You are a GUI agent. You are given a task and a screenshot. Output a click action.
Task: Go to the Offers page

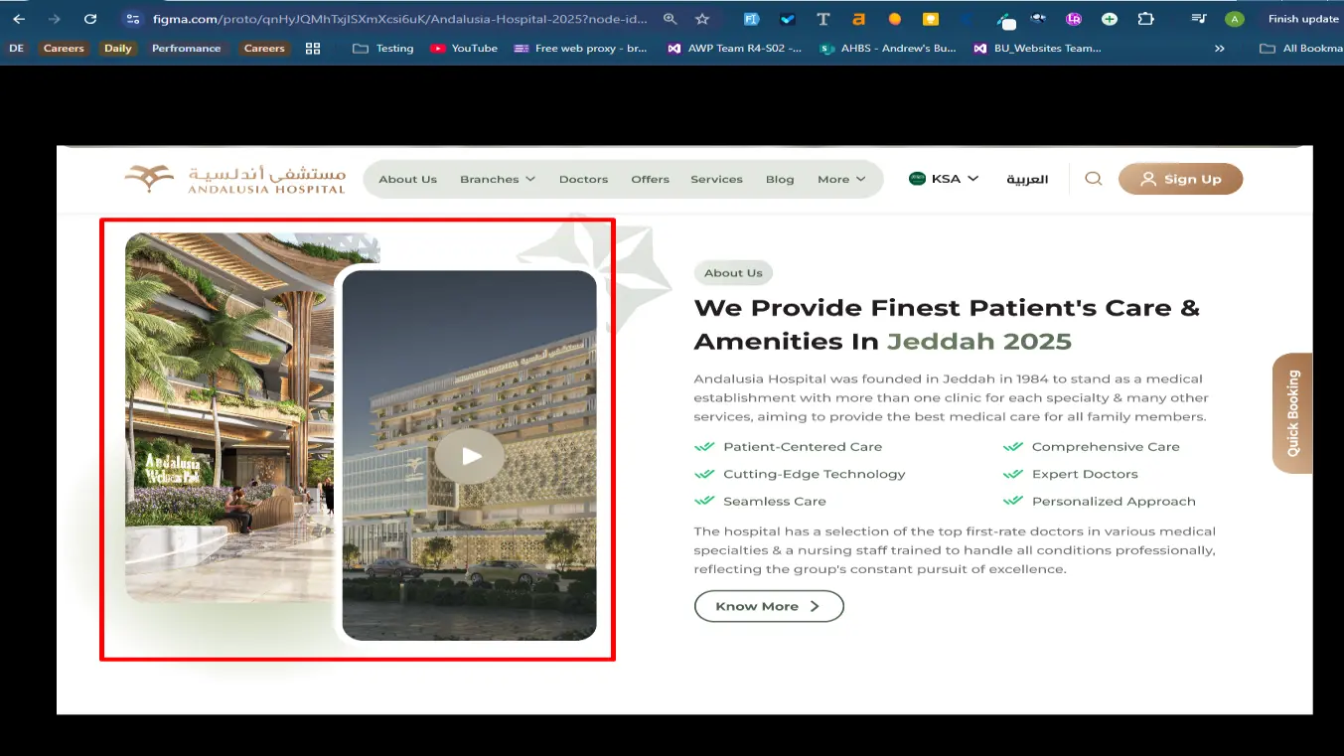650,179
